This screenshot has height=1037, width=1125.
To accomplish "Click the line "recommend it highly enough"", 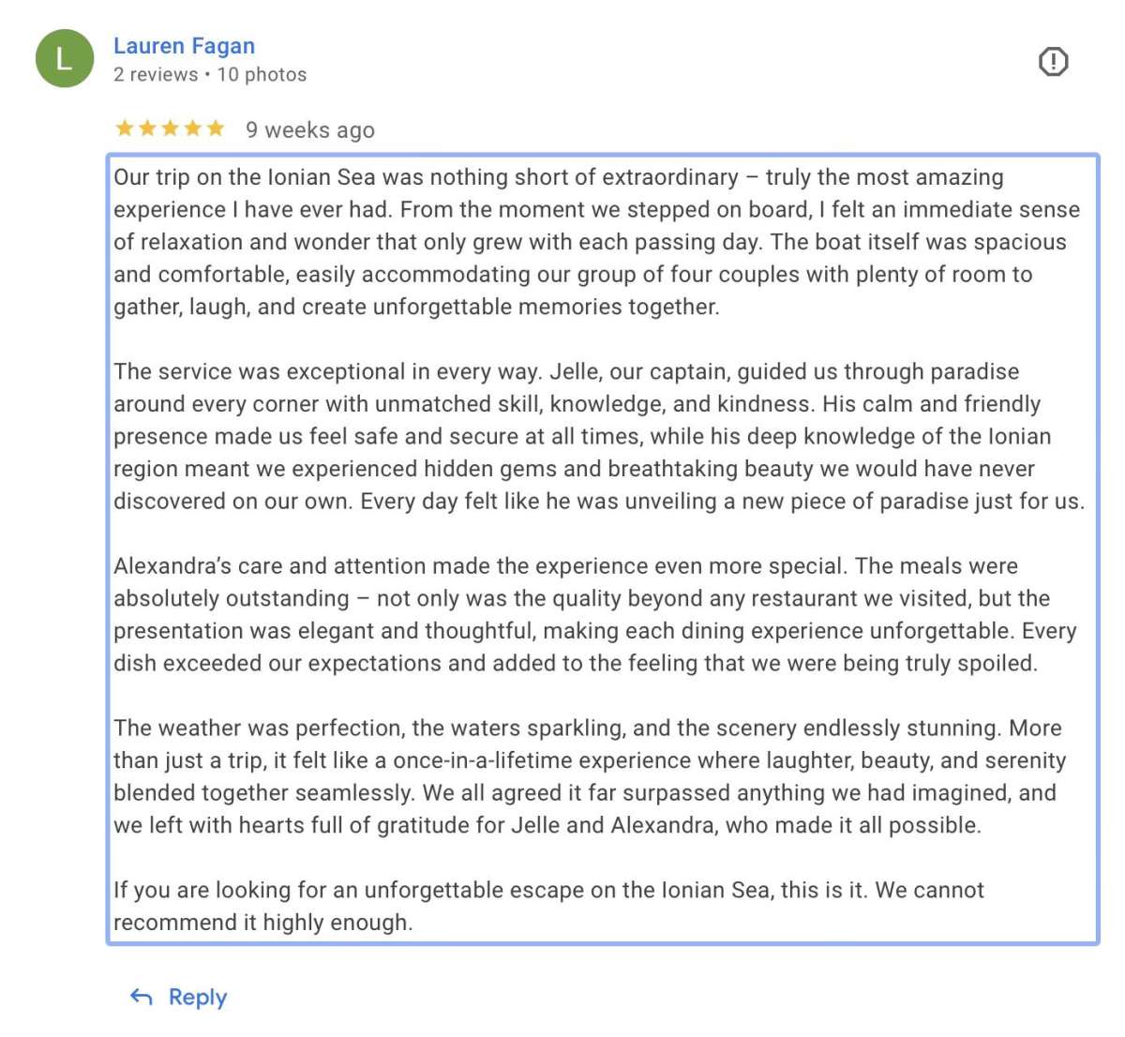I will [x=262, y=923].
